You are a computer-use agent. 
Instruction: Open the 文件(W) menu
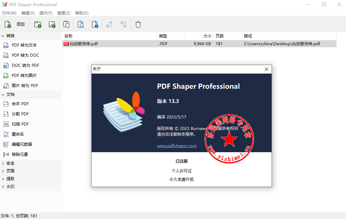tap(9, 13)
